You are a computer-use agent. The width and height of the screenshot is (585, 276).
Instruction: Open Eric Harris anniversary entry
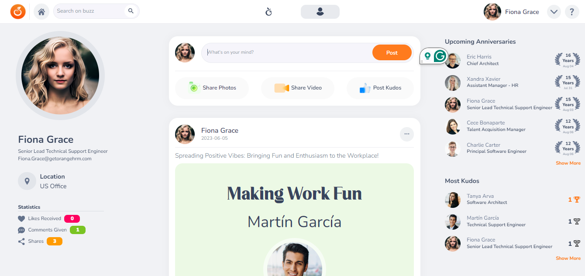(x=513, y=60)
